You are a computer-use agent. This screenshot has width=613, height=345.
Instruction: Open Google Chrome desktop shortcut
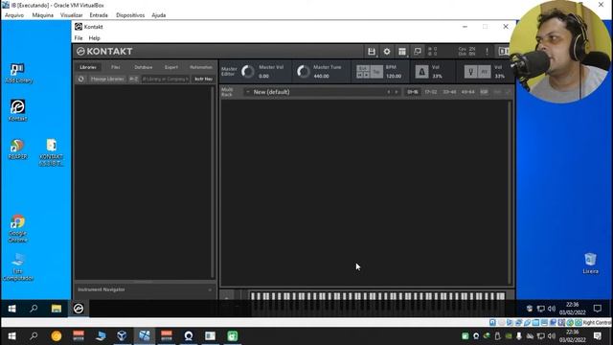click(17, 228)
